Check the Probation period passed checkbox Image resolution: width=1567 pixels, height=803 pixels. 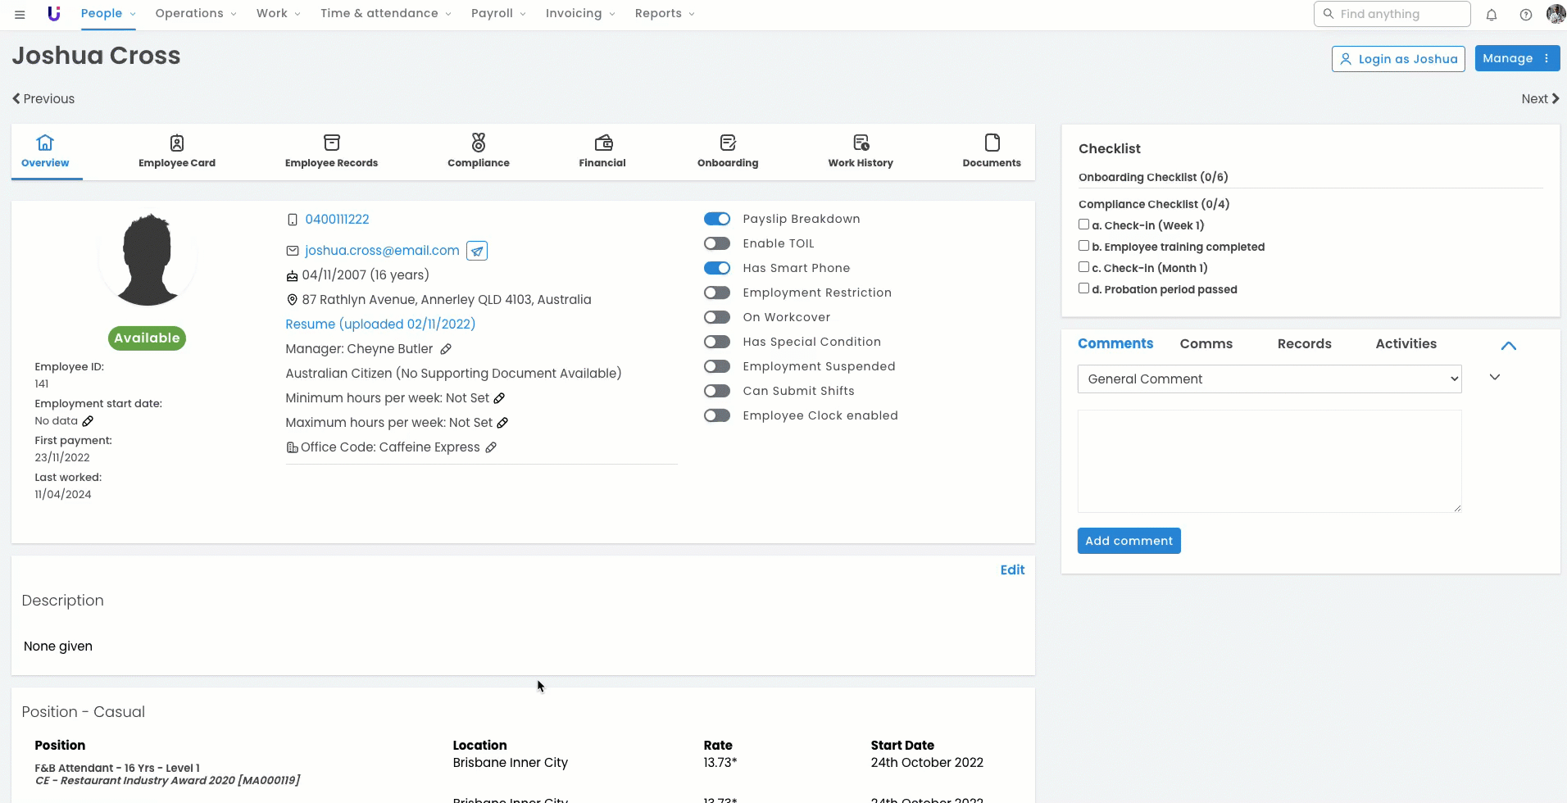[x=1083, y=288]
